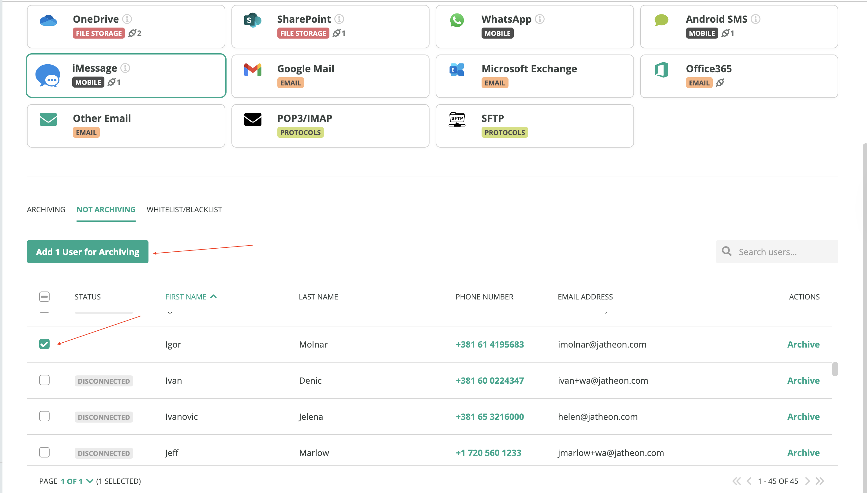Image resolution: width=867 pixels, height=493 pixels.
Task: Select the iMessage chat bubble icon
Action: 48,76
